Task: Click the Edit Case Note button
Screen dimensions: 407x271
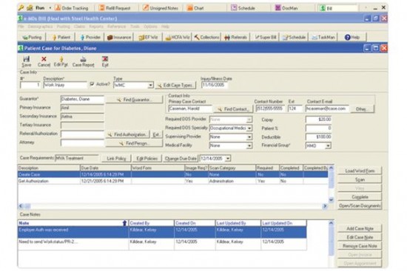Action: [360, 237]
